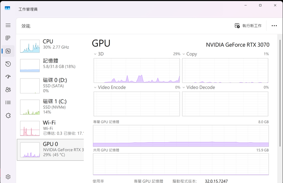
Task: Select the 記憶體 memory item
Action: click(50, 66)
